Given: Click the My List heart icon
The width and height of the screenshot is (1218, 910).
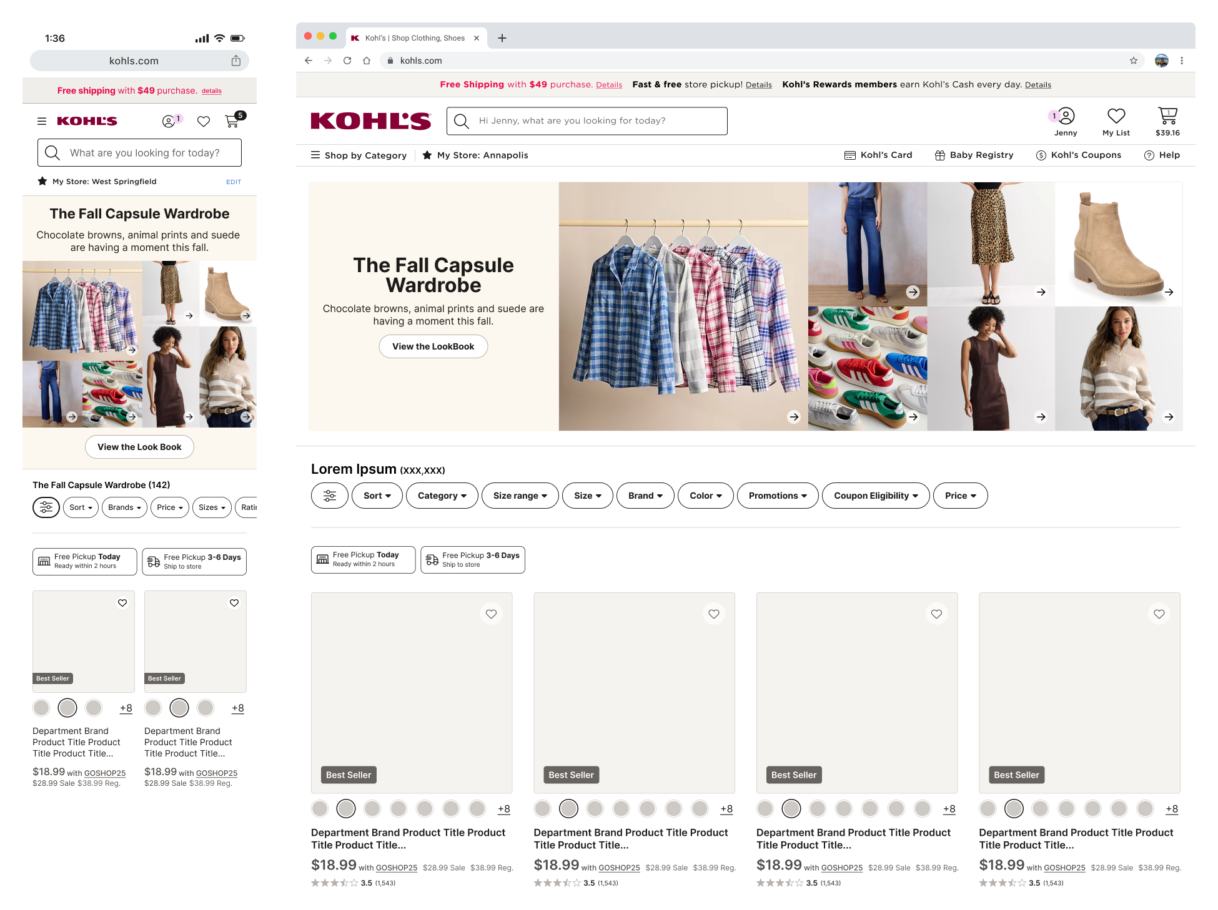Looking at the screenshot, I should pos(1116,117).
